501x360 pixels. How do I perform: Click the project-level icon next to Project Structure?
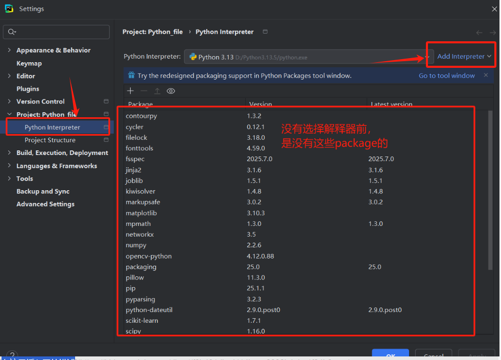click(106, 140)
